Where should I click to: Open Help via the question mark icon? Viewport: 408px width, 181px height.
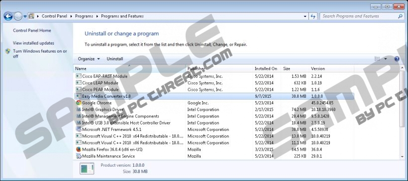[397, 59]
